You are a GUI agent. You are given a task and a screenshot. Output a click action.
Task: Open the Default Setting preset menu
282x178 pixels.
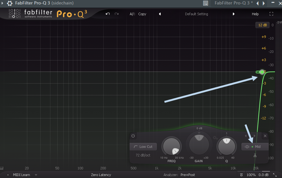point(196,14)
